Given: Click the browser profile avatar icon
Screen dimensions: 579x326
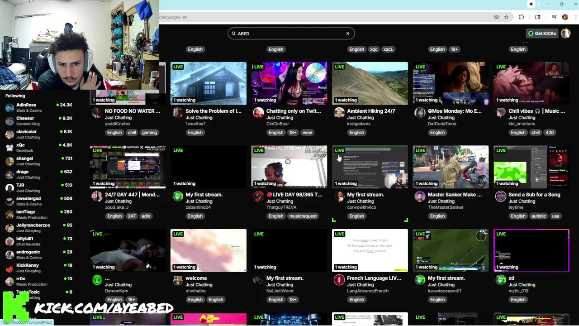Looking at the screenshot, I should [x=565, y=17].
